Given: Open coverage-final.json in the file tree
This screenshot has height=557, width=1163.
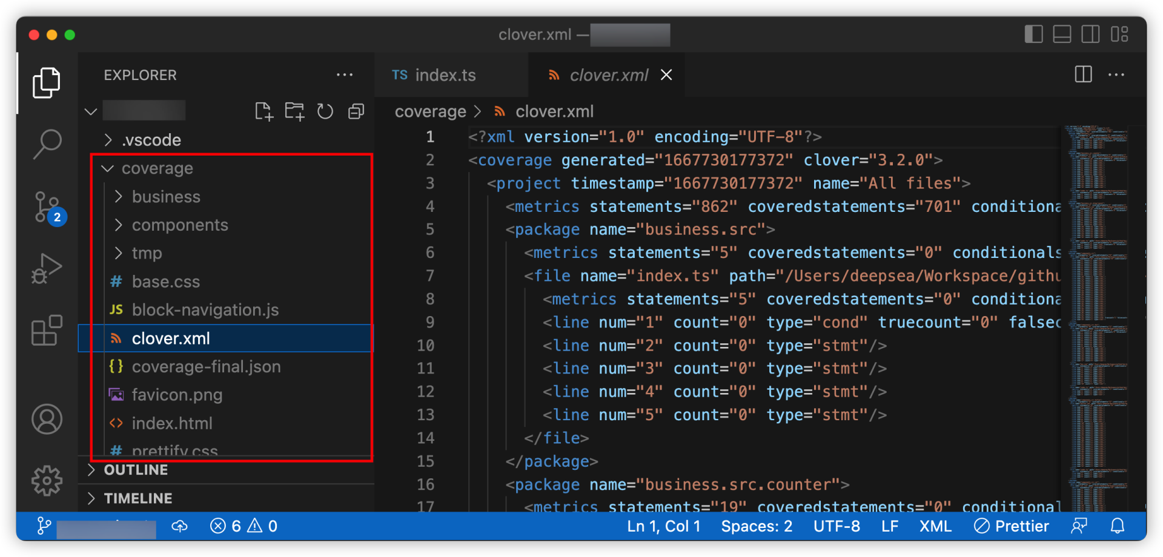Looking at the screenshot, I should tap(206, 367).
